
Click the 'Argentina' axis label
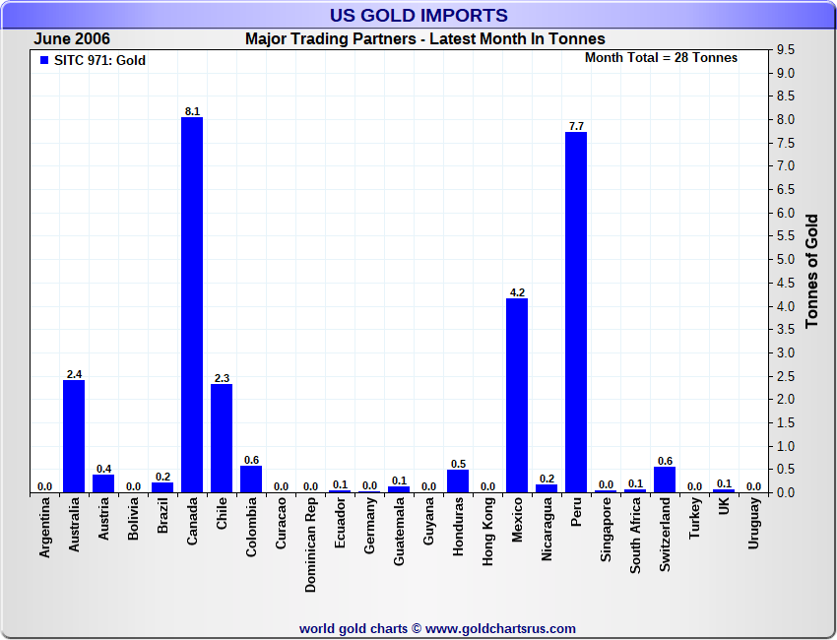tap(44, 528)
